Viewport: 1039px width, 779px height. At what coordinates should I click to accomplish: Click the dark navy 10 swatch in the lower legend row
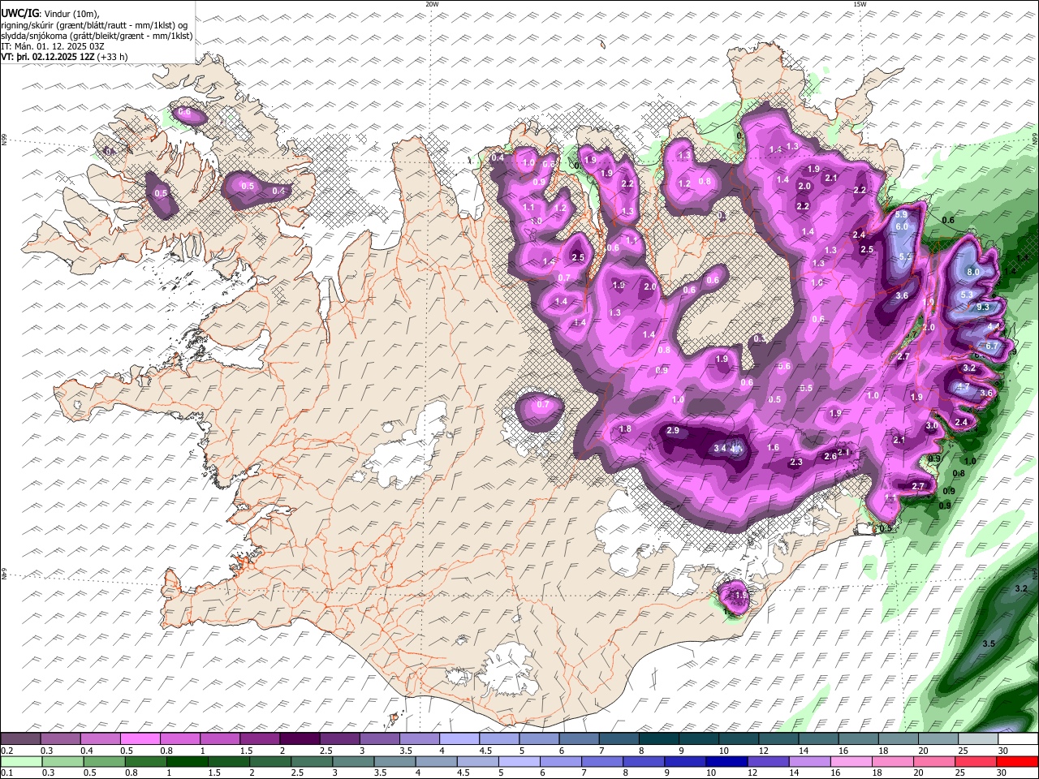[727, 762]
